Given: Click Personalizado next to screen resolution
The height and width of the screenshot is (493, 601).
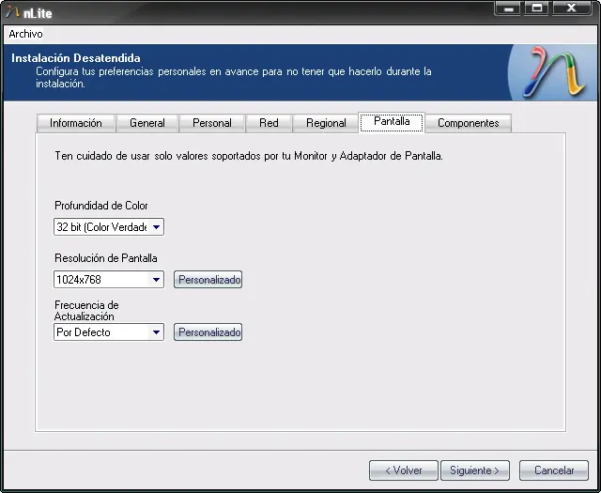Looking at the screenshot, I should click(208, 280).
